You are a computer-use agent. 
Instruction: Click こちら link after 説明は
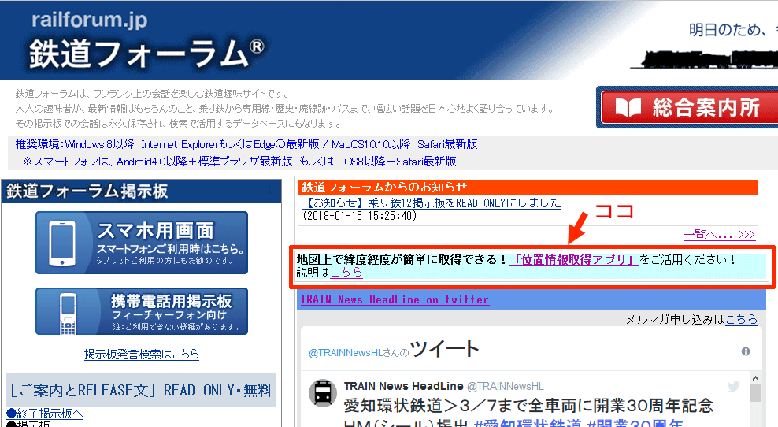pyautogui.click(x=346, y=273)
